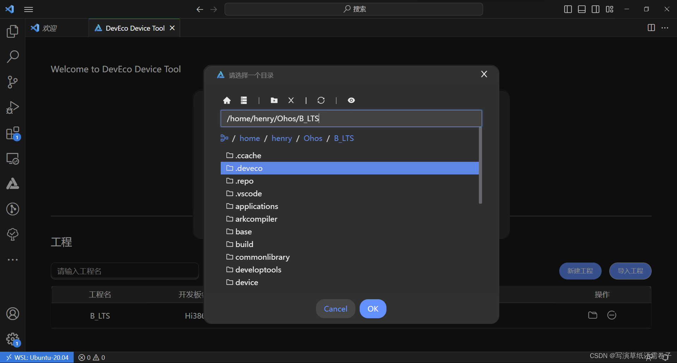Click the list view icon in the dialog toolbar
This screenshot has height=363, width=677.
coord(244,100)
